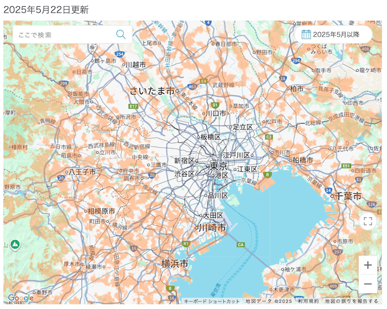Click the route 126 shield
This screenshot has width=387, height=309.
(372, 204)
